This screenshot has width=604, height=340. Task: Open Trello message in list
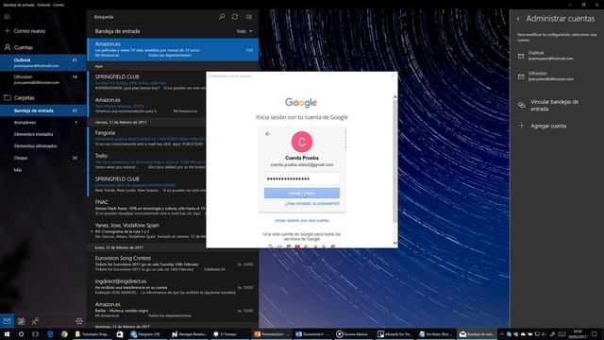tap(147, 161)
